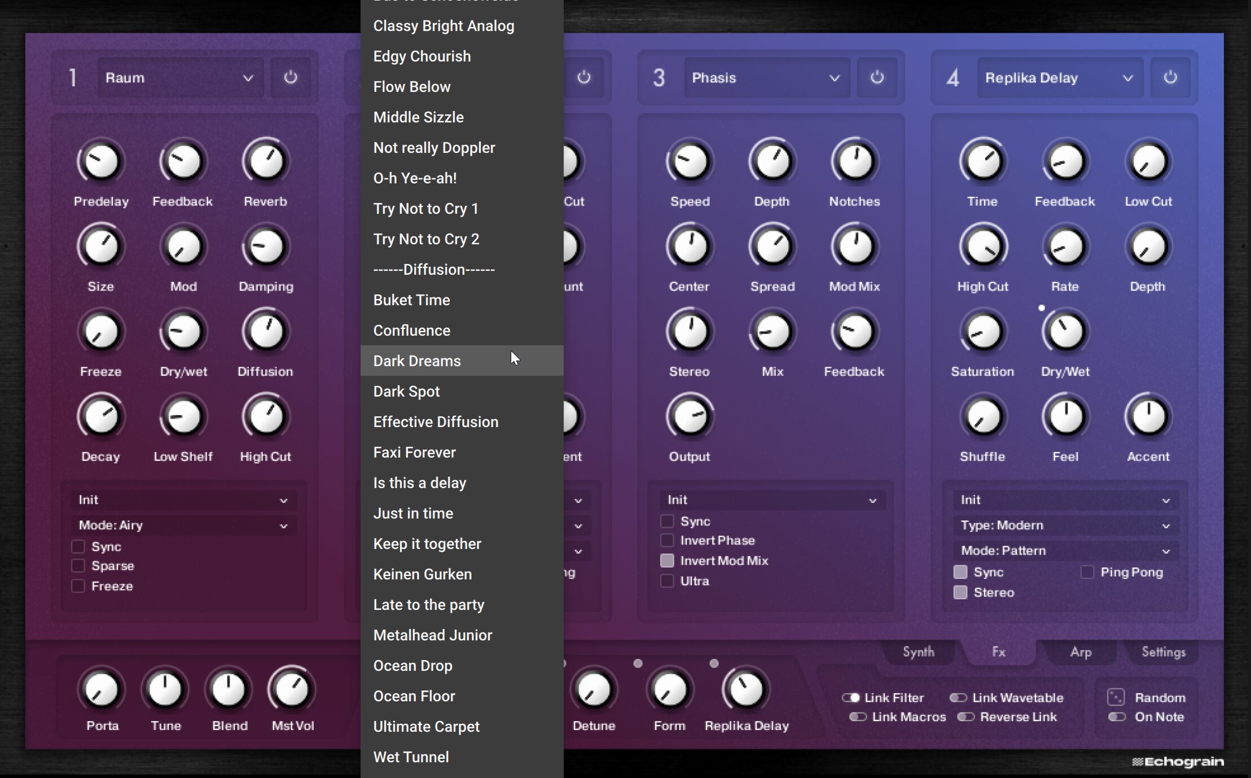Toggle On Note switch
The height and width of the screenshot is (778, 1251).
click(x=1117, y=717)
